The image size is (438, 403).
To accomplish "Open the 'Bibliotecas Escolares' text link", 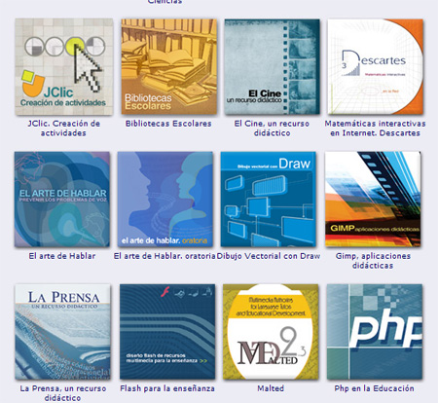I will [x=168, y=124].
